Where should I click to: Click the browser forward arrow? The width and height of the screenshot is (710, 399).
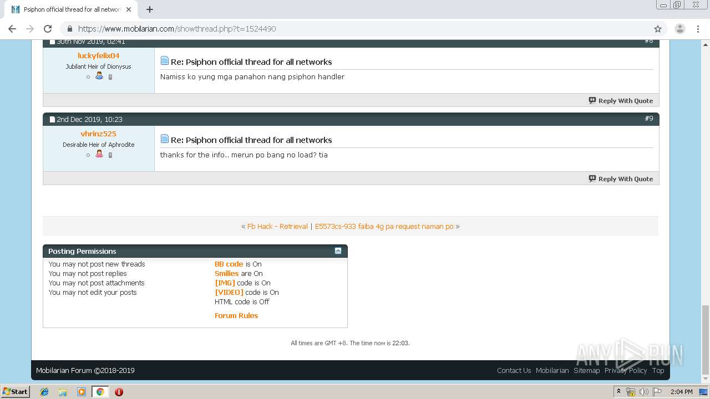coord(30,29)
